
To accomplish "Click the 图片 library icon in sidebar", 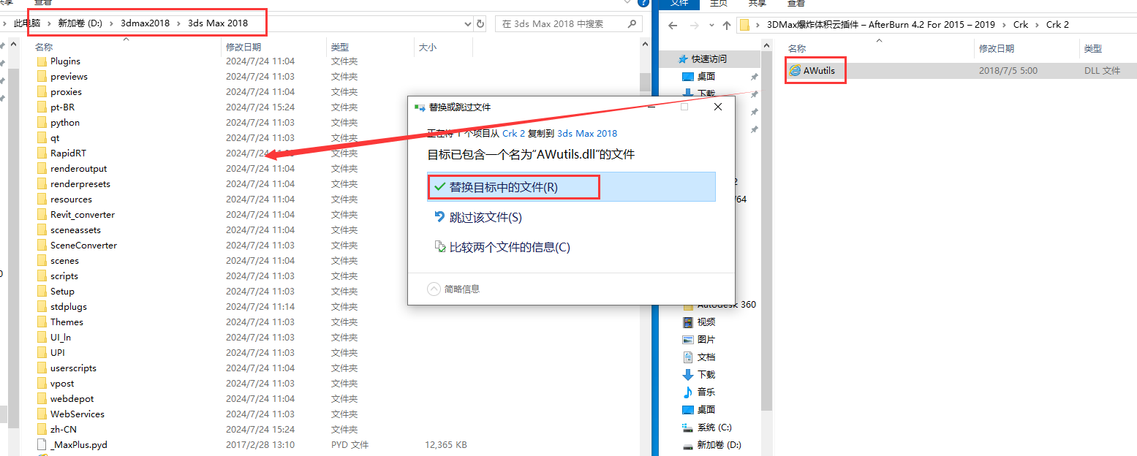I will 687,340.
